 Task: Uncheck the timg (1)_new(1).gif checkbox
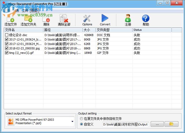click(7, 53)
